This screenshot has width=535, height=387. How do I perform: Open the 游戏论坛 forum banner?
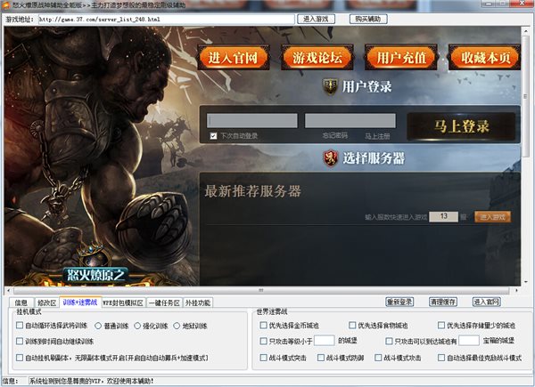pyautogui.click(x=317, y=58)
